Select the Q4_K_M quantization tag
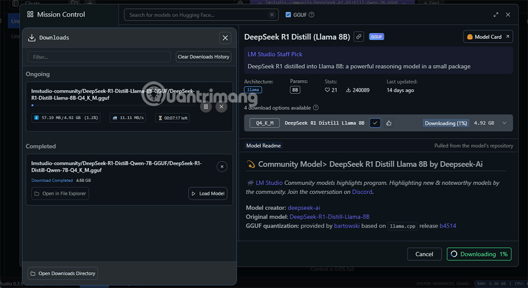This screenshot has height=288, width=528. tap(265, 123)
